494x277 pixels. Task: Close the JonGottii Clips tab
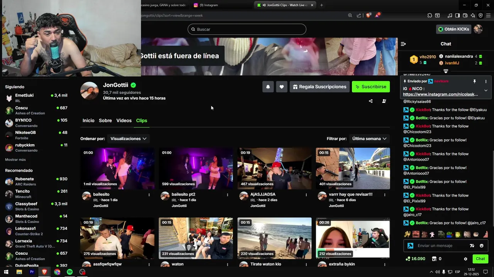point(312,5)
